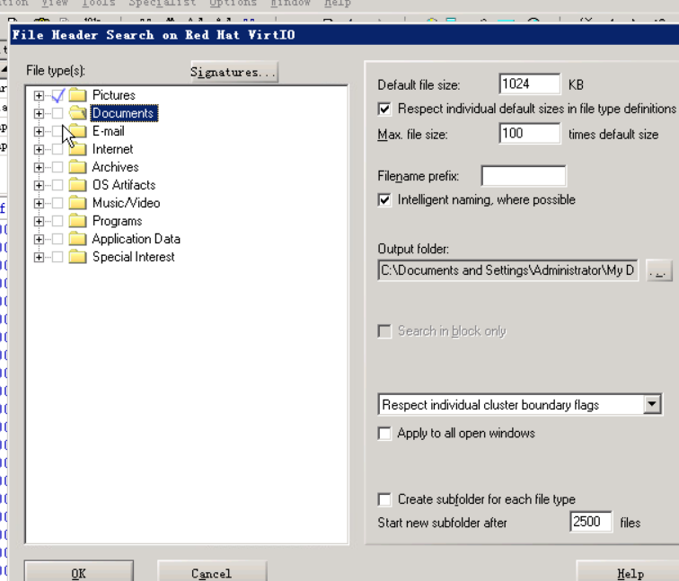Click the OS Artifacts folder icon

point(78,185)
